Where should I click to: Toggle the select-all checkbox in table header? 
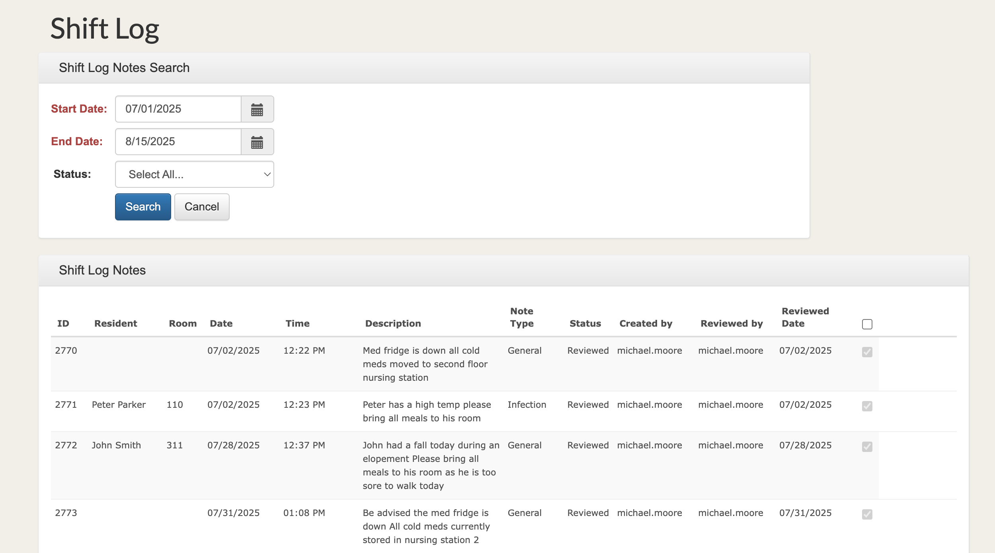(867, 324)
